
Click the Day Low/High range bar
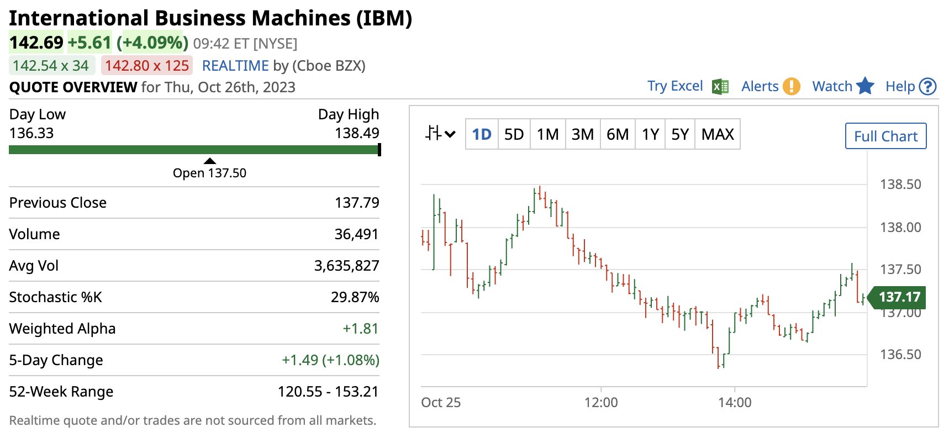coord(195,150)
